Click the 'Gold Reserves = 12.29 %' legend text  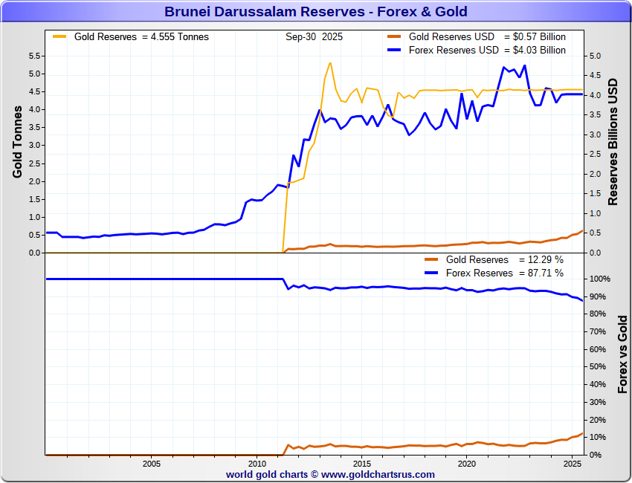[505, 259]
